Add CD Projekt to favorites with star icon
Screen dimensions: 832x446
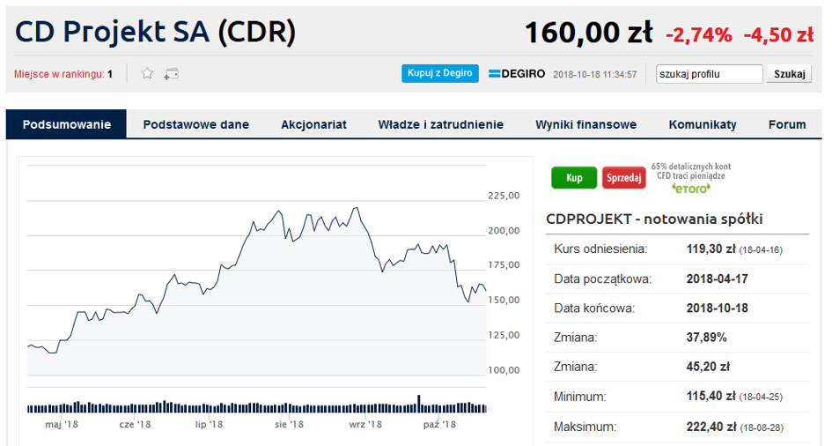tap(147, 73)
